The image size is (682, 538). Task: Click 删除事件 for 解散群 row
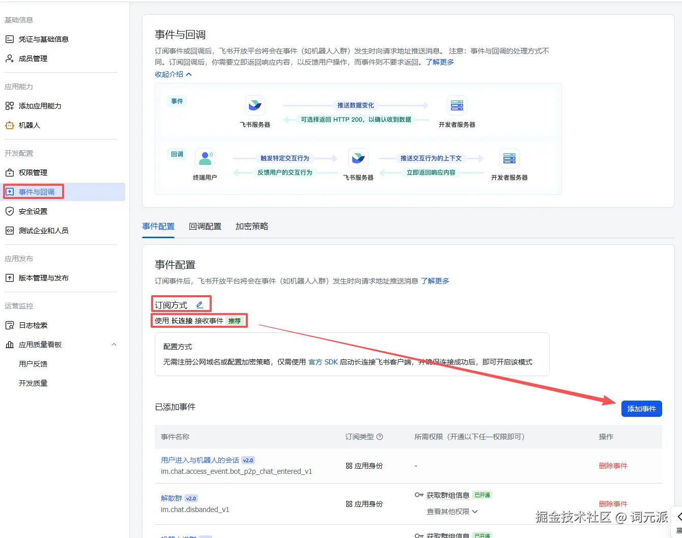click(613, 504)
